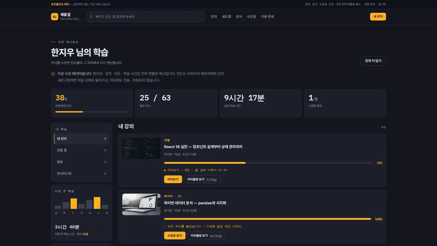Viewport: 437px width, 246px height.
Task: Focus the 배우고 싶은 걸 검색해 보세요 field
Action: click(x=145, y=17)
